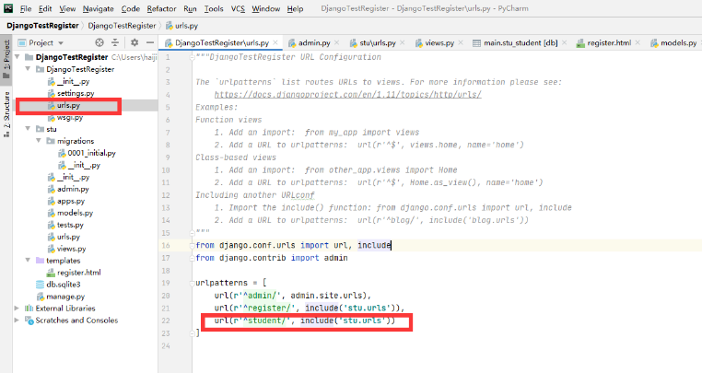Image resolution: width=702 pixels, height=373 pixels.
Task: Close the views.py editor tab
Action: 461,42
